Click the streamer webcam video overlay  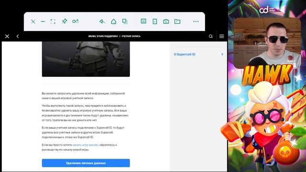click(x=267, y=43)
